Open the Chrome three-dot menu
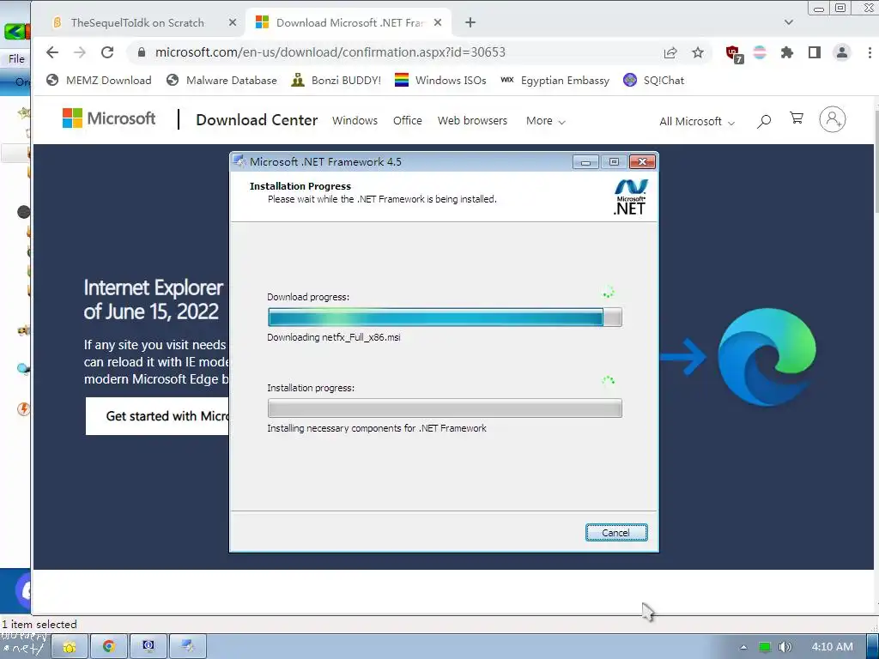The image size is (879, 659). tap(870, 52)
